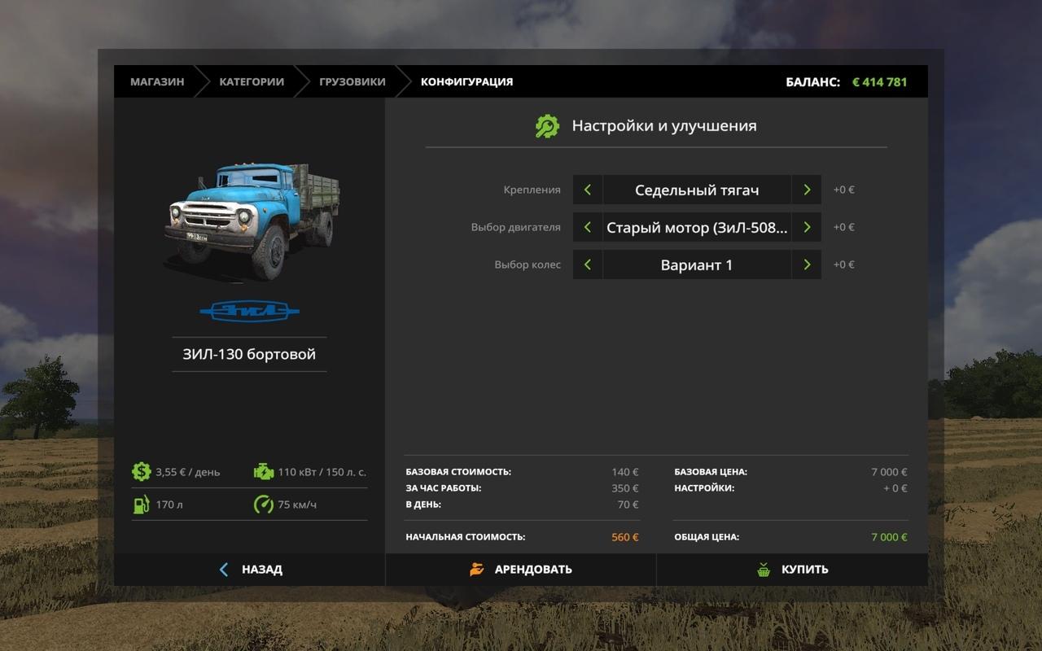Click the max speed gauge icon

[263, 505]
